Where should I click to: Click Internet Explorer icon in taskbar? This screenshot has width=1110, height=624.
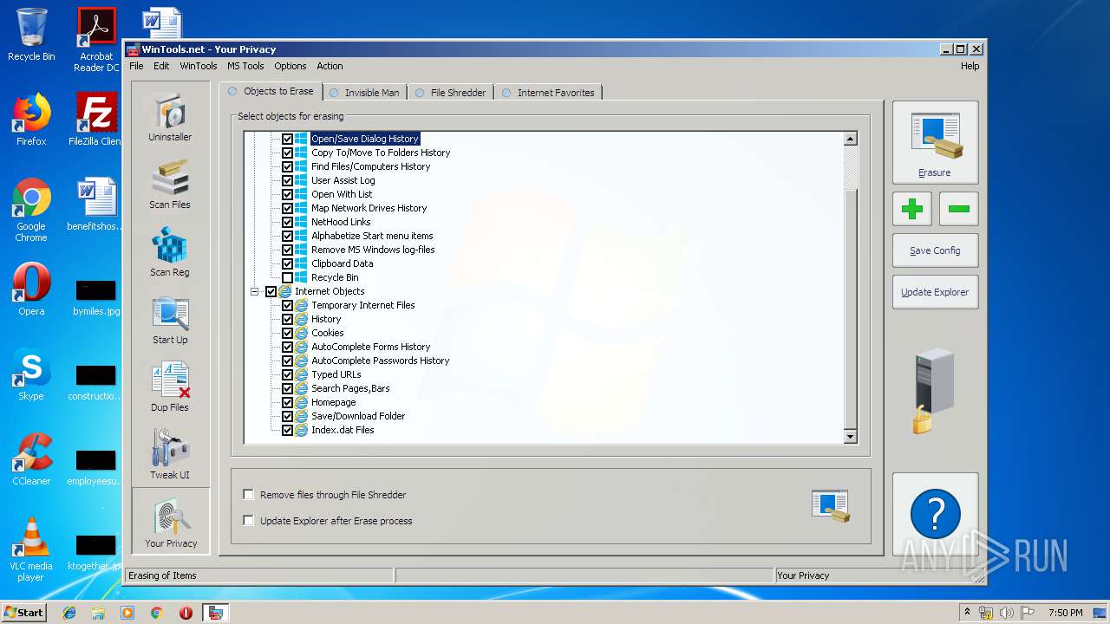coord(69,613)
